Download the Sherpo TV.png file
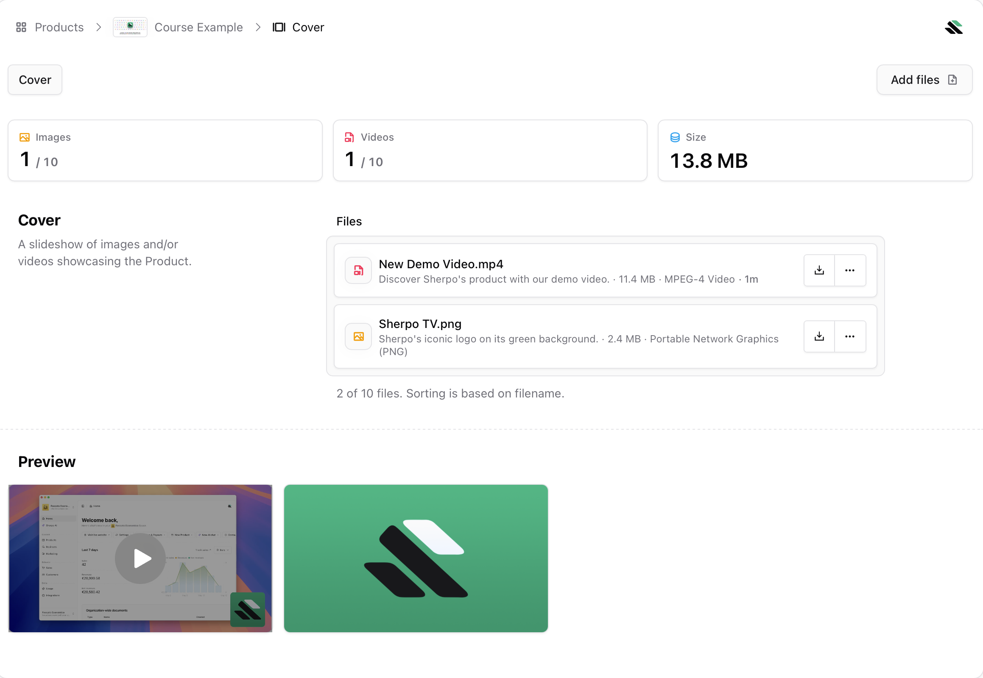 pos(819,336)
